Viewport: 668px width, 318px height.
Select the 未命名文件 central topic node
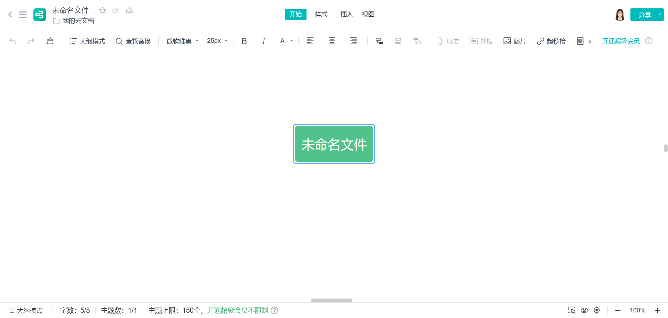point(334,144)
